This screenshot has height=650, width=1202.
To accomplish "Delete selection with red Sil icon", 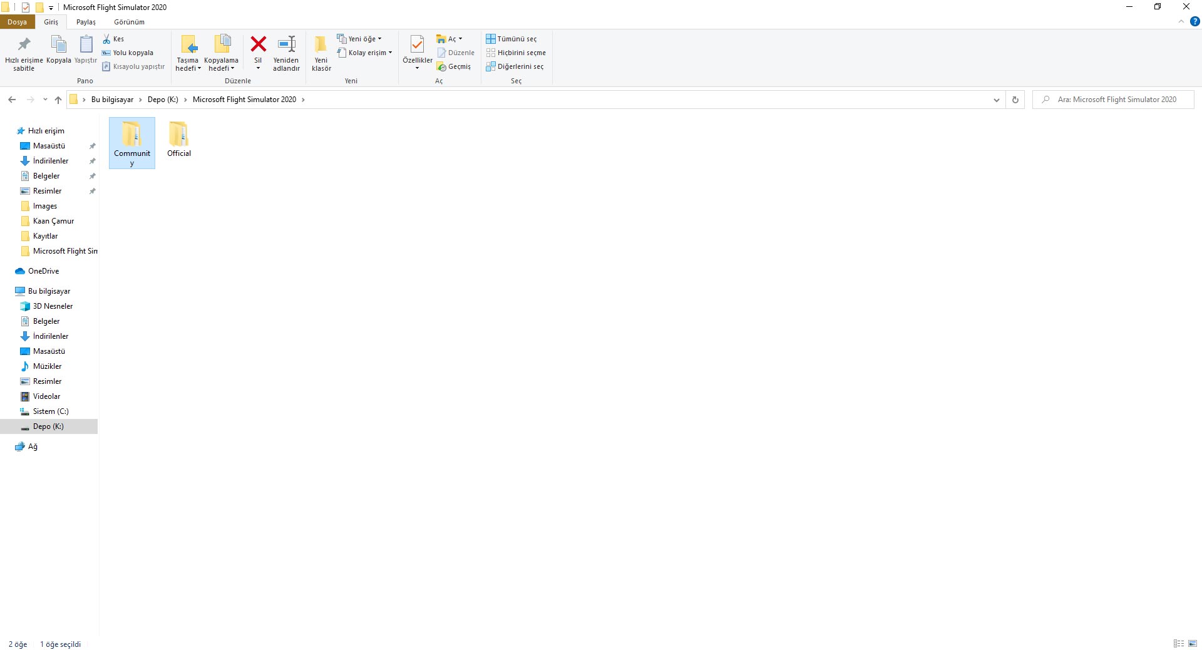I will pyautogui.click(x=258, y=44).
